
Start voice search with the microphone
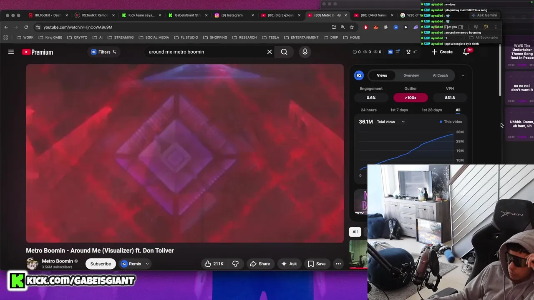click(305, 52)
